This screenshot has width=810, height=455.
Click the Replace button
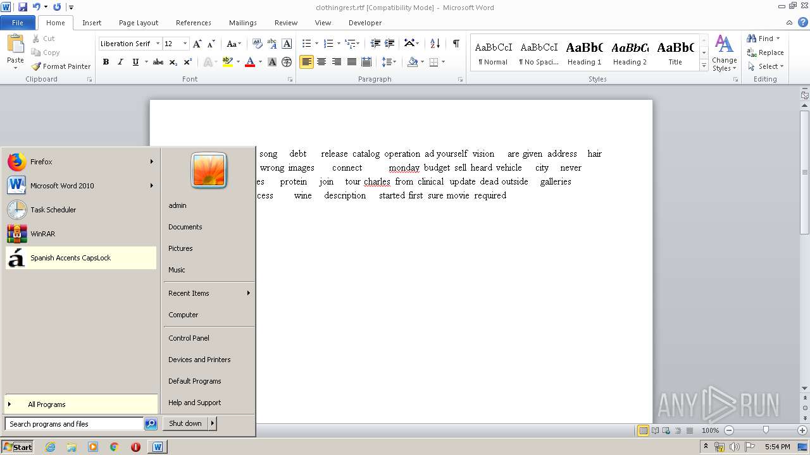point(765,52)
